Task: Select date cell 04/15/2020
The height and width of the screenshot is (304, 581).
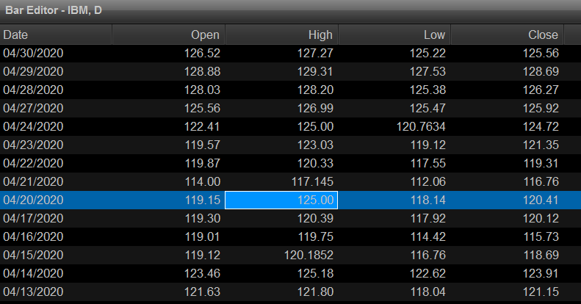Action: [33, 255]
